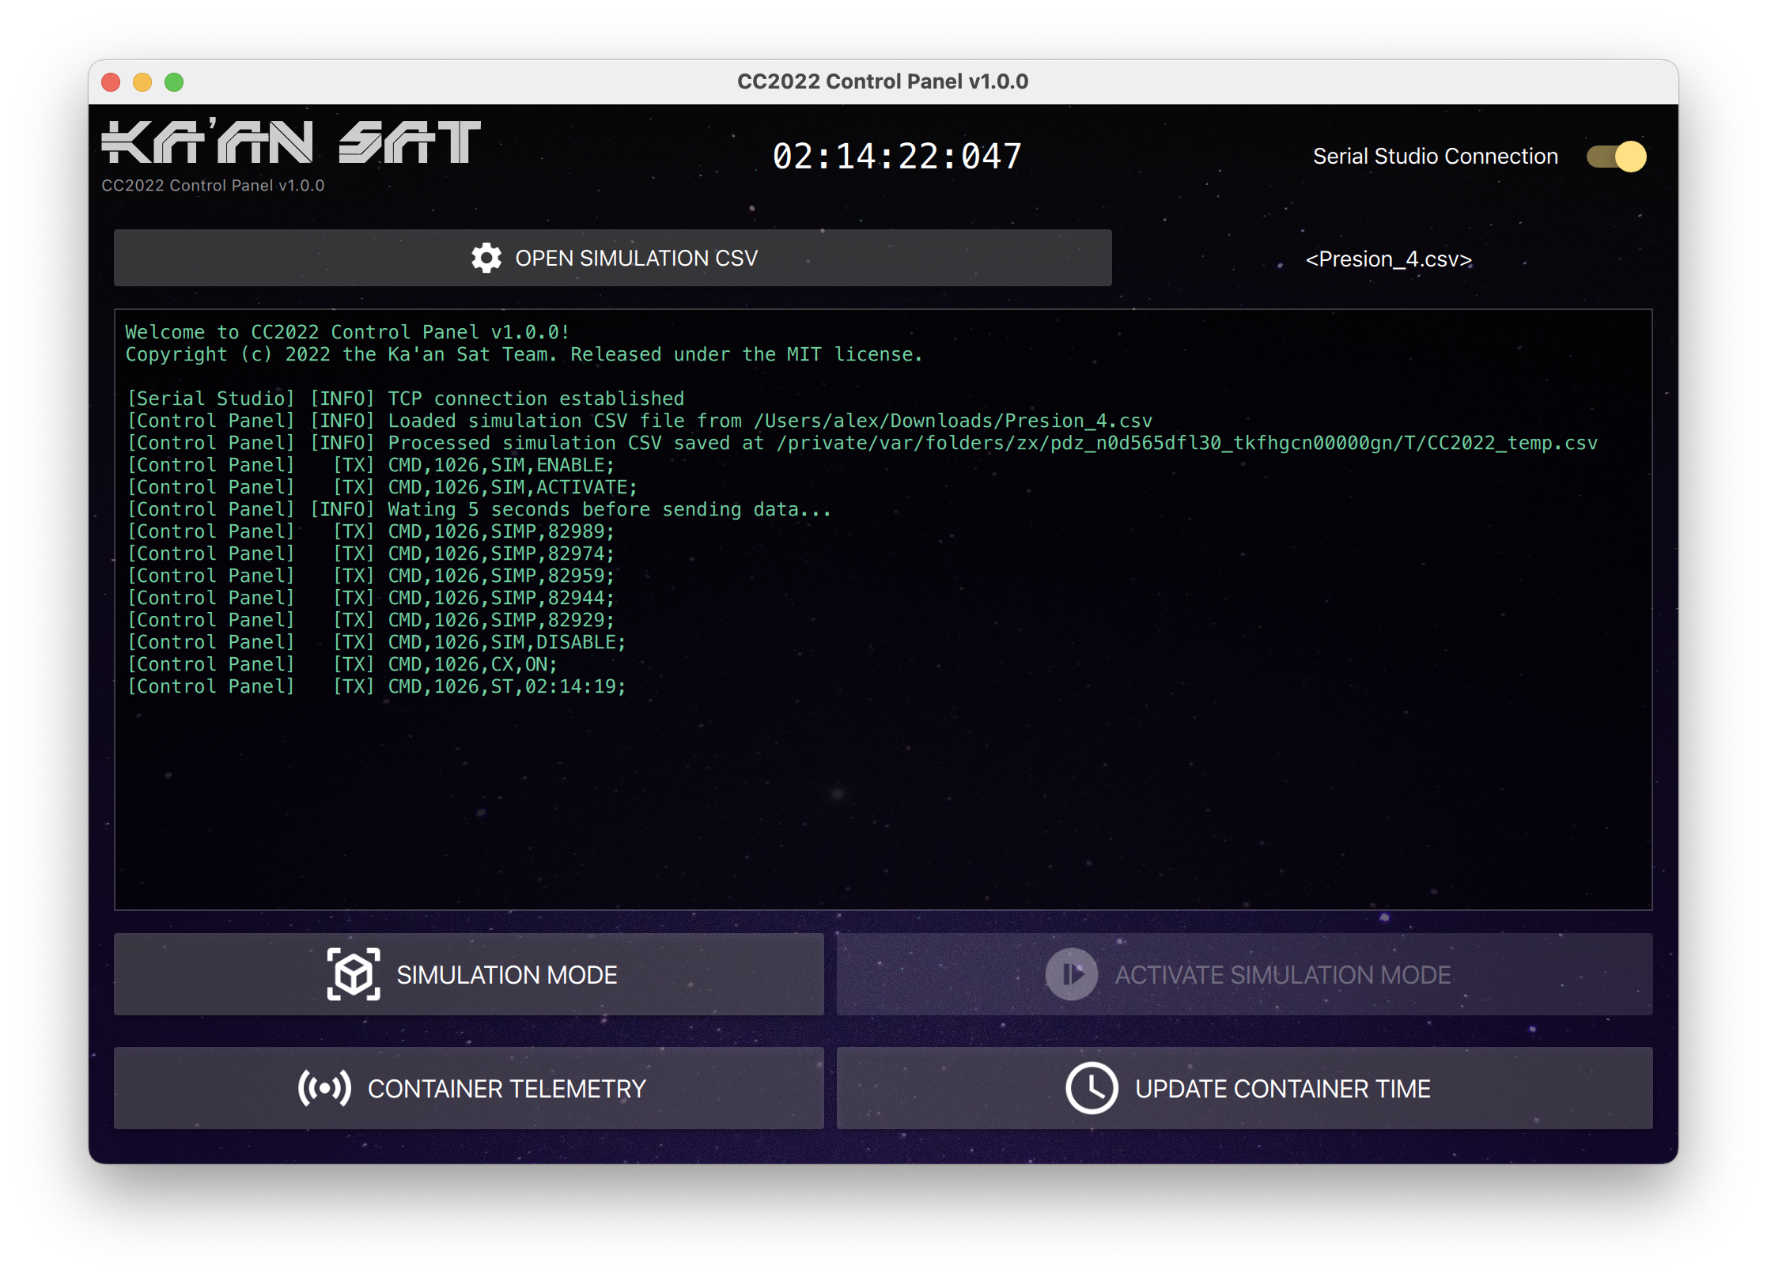Click the cube icon beside Simulation Mode
This screenshot has width=1767, height=1281.
353,974
